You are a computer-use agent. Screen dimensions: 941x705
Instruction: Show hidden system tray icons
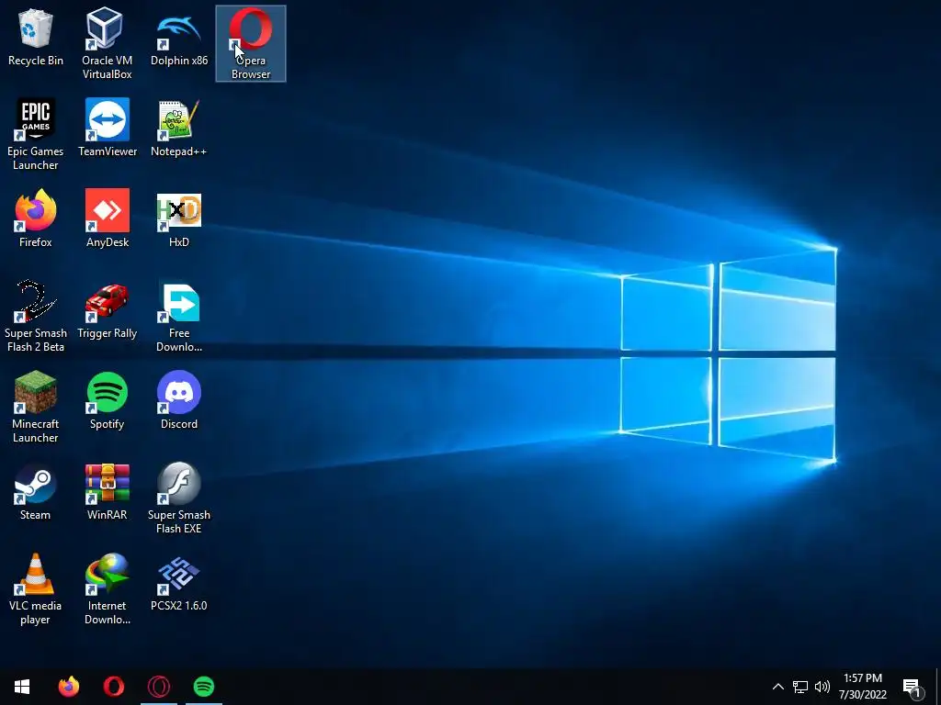pos(777,687)
